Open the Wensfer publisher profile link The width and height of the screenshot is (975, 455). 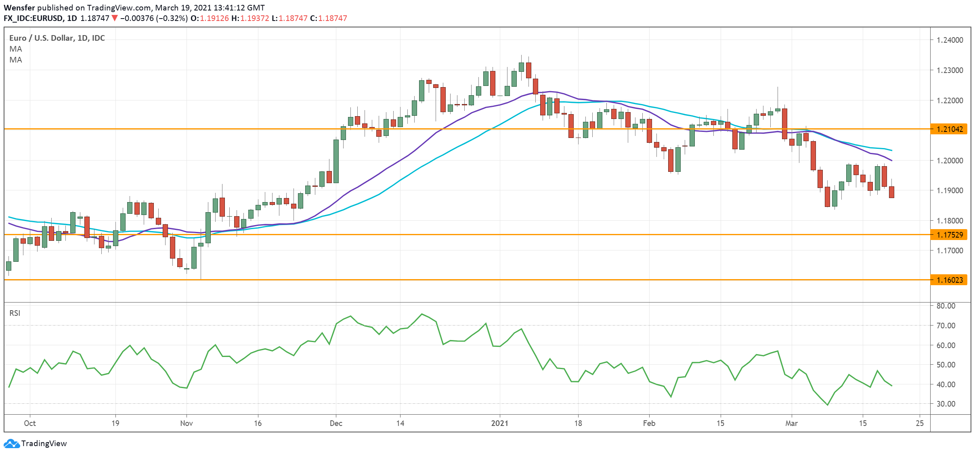pos(19,7)
